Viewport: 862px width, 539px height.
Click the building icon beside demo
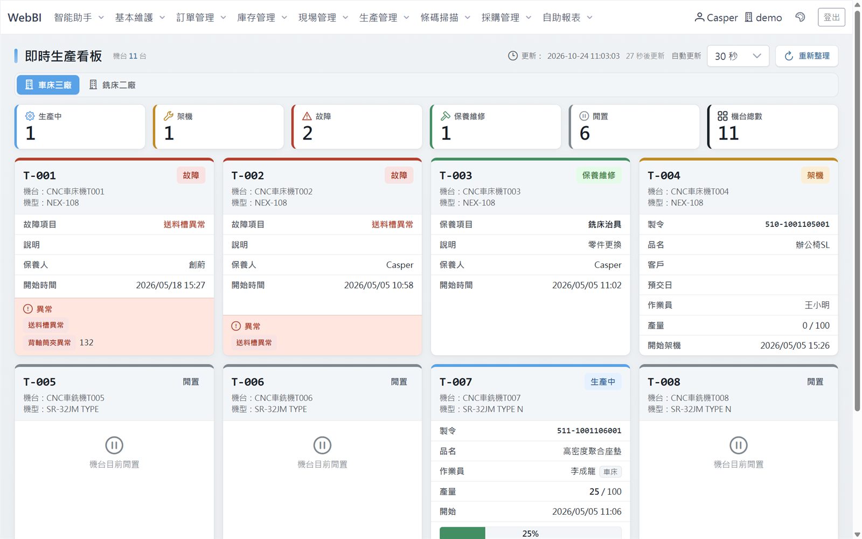pos(749,17)
